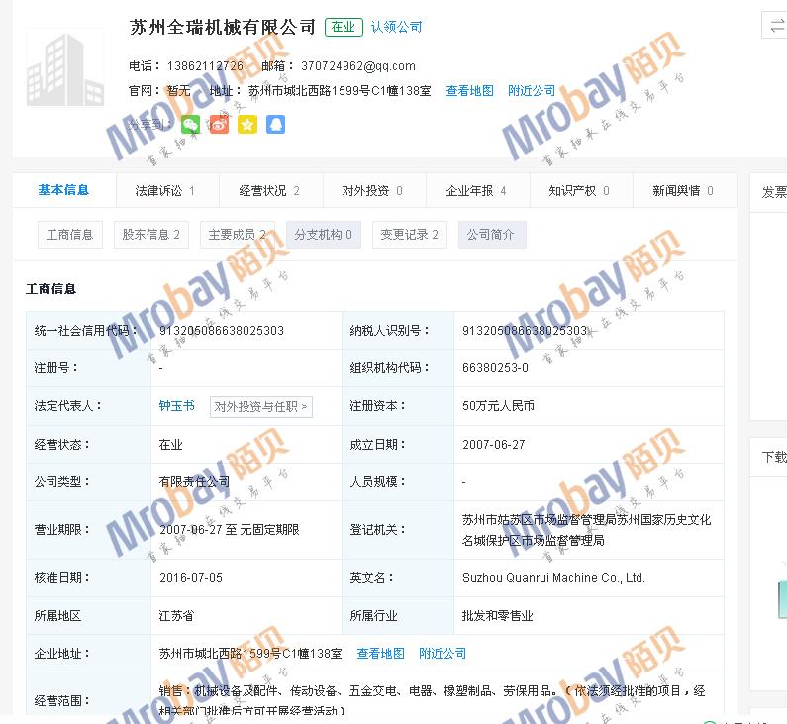Jump to 主要成员 section button
This screenshot has height=724, width=787.
click(237, 235)
